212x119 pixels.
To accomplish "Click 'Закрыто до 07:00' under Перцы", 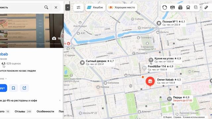I will pyautogui.click(x=183, y=100).
